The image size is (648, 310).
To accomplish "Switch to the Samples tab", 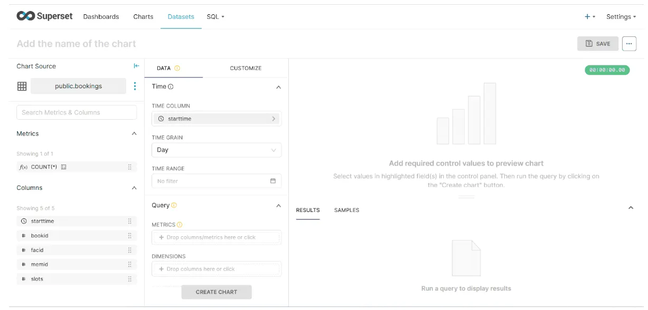I will (x=346, y=210).
